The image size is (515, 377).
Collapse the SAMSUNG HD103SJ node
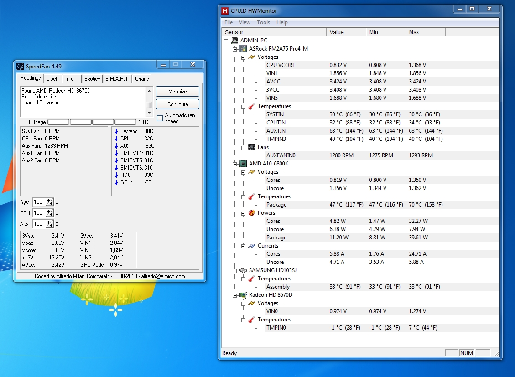pyautogui.click(x=234, y=271)
